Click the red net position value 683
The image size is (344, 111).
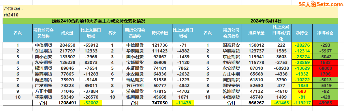point(302,91)
